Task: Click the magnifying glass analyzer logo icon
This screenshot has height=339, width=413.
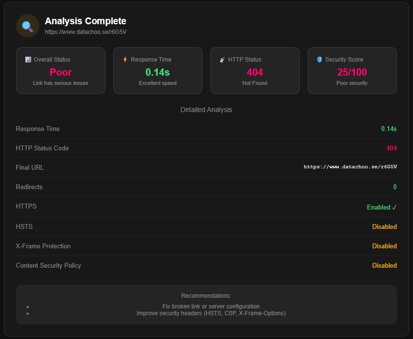Action: 27,25
